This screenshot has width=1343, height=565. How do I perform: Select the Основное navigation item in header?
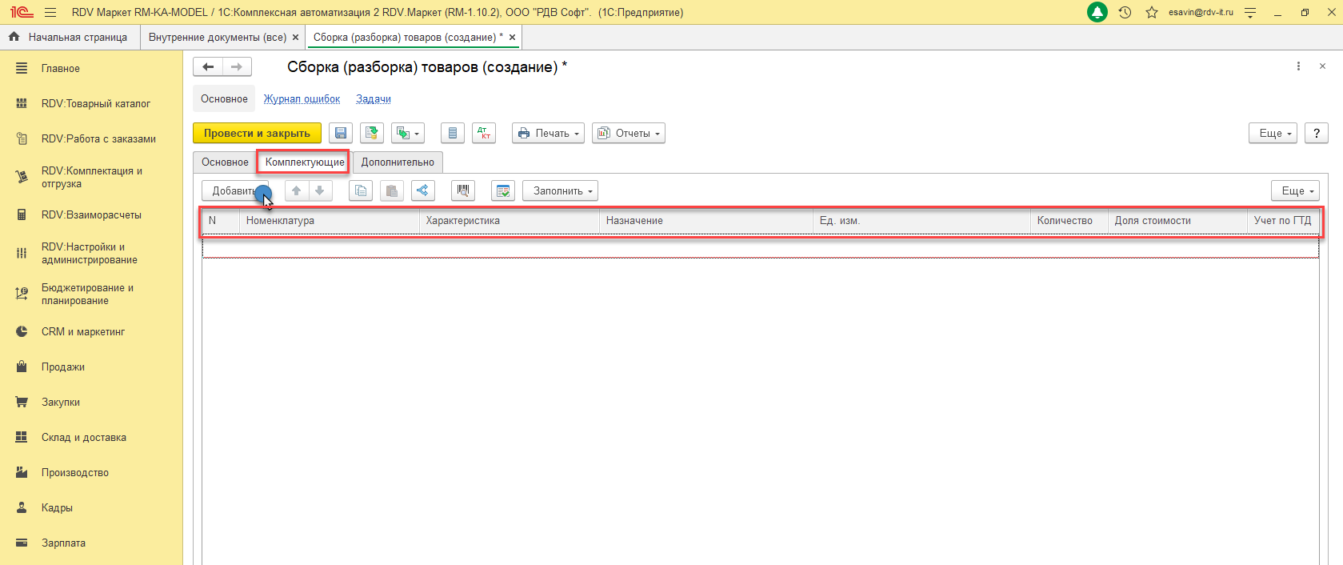224,99
